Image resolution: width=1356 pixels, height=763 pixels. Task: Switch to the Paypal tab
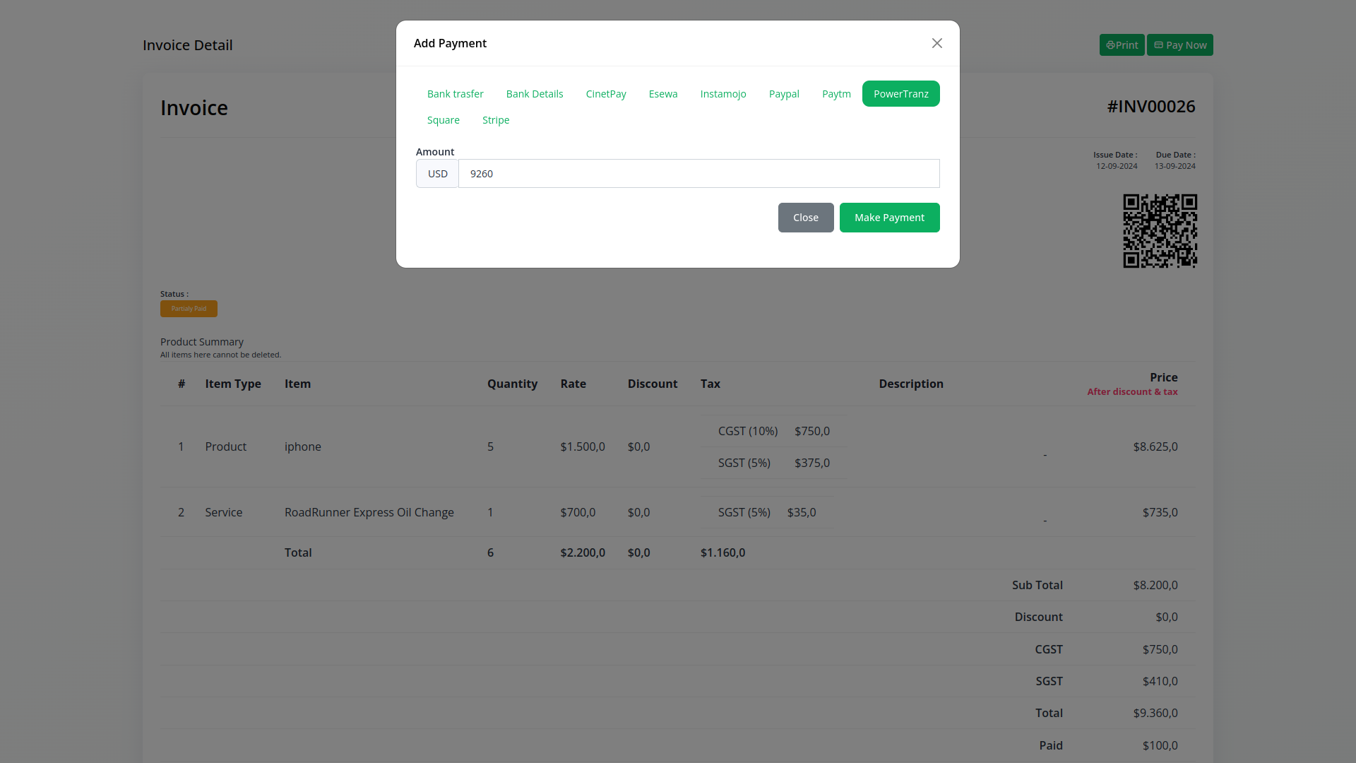click(783, 94)
